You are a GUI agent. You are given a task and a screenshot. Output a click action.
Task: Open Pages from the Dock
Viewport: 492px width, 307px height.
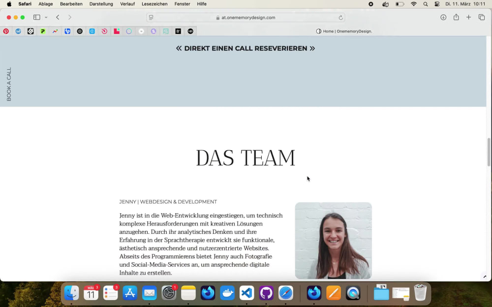(334, 293)
